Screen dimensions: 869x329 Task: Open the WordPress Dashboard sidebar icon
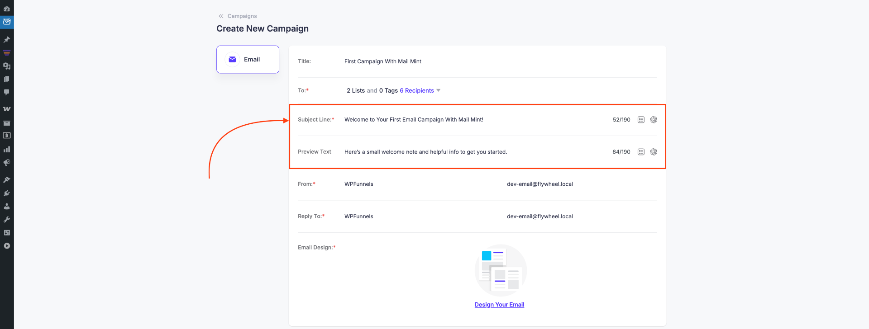point(7,9)
